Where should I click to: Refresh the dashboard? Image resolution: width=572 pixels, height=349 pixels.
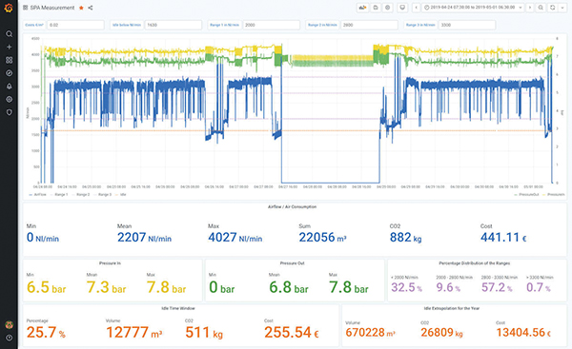pyautogui.click(x=553, y=8)
